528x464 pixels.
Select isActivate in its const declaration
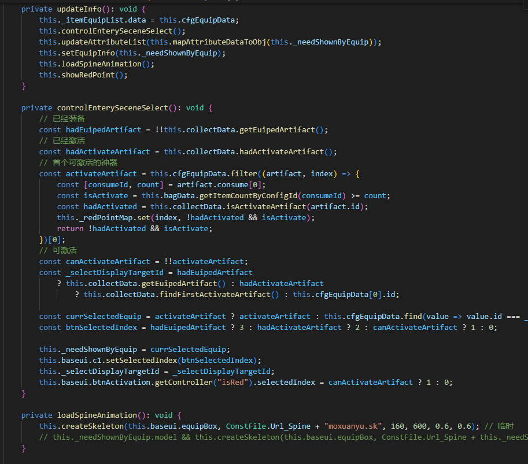tap(106, 196)
